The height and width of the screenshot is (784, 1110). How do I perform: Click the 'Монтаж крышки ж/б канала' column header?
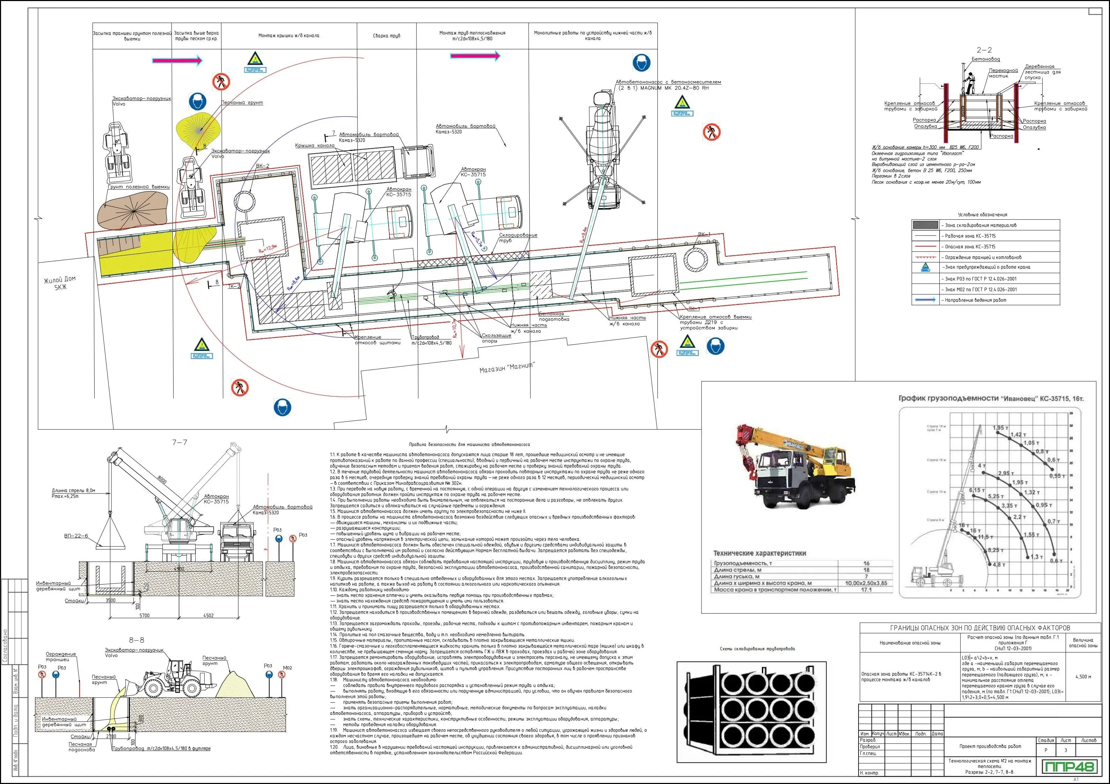tap(289, 36)
